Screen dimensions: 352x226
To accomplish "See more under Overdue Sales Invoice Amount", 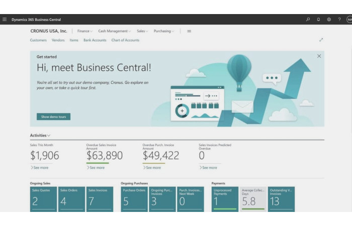I will [96, 167].
